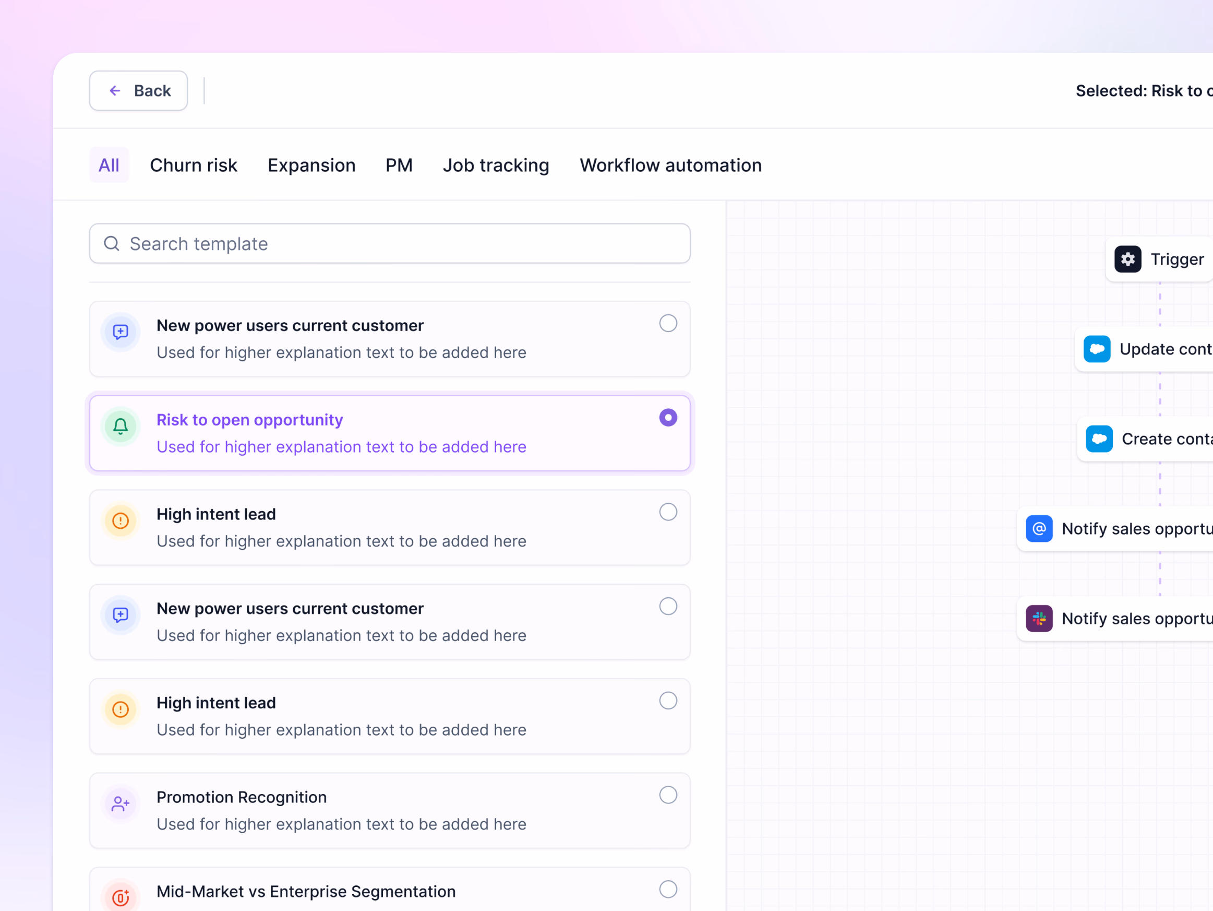Click the green bell icon on Risk card
This screenshot has height=911, width=1213.
tap(121, 427)
